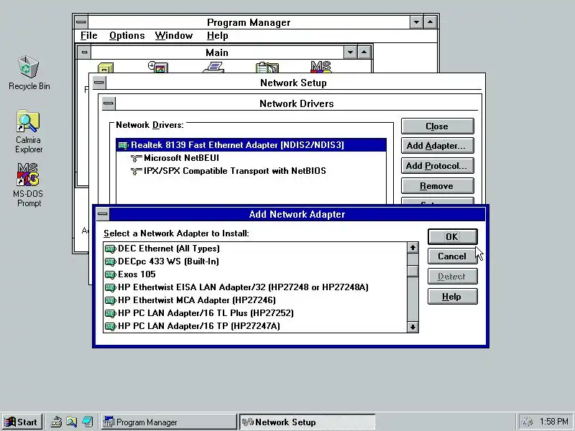
Task: Click the adapter icon beside Exos 105
Action: pyautogui.click(x=111, y=274)
